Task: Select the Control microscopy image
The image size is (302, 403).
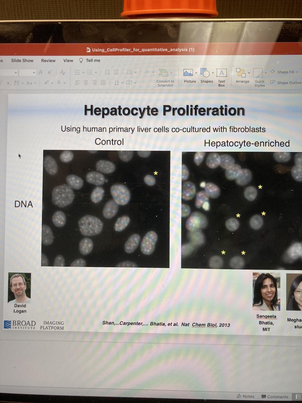Action: click(x=106, y=209)
